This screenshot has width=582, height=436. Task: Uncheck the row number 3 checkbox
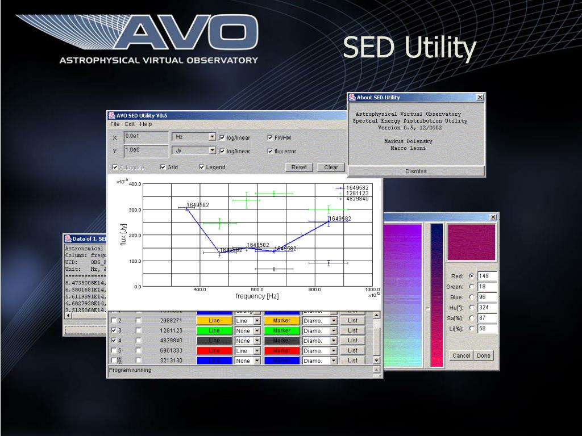(114, 330)
